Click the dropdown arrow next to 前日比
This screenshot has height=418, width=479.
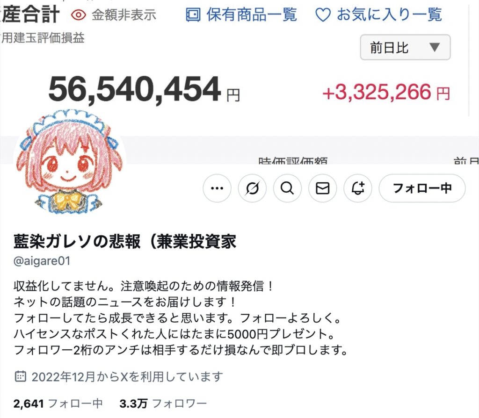435,47
